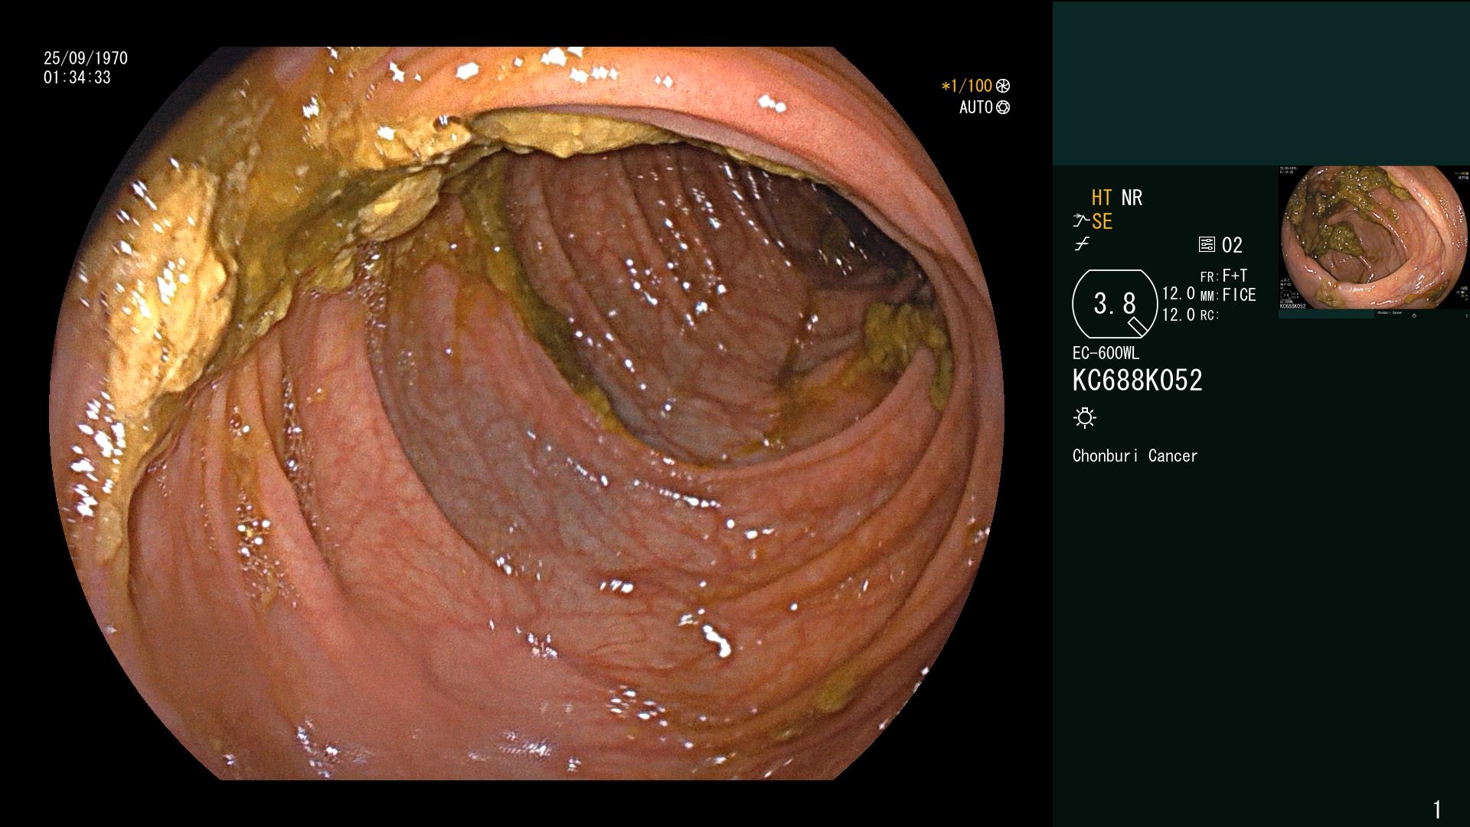Click the serial number KC688K052
This screenshot has width=1470, height=827.
click(1137, 381)
